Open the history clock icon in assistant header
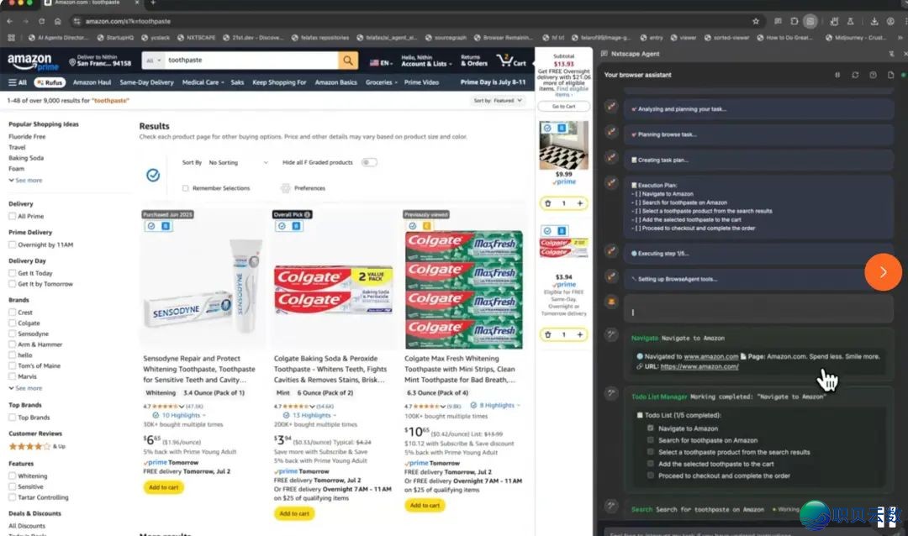 pos(873,76)
